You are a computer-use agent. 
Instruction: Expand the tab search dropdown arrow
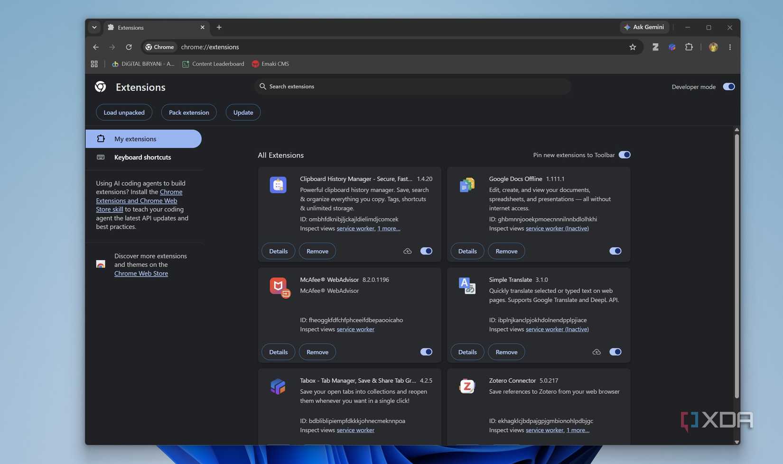[94, 27]
